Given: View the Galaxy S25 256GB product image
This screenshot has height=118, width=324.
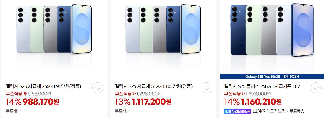Looking at the screenshot, I should (54, 40).
